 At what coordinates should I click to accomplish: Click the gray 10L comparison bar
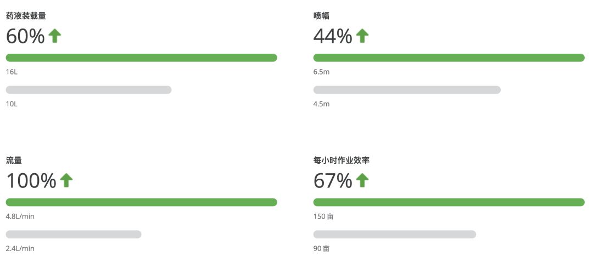point(88,90)
